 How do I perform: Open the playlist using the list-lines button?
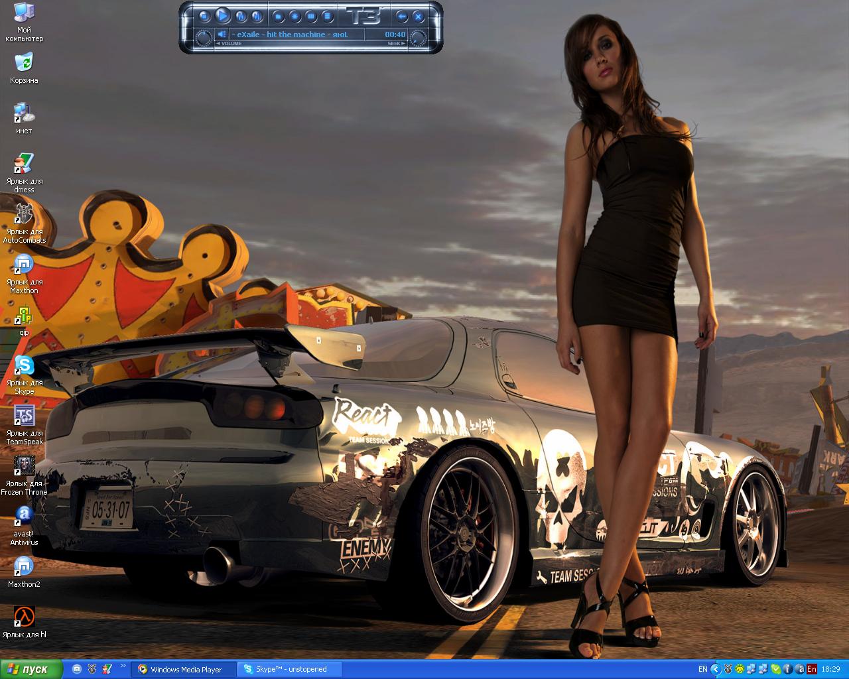[x=328, y=15]
